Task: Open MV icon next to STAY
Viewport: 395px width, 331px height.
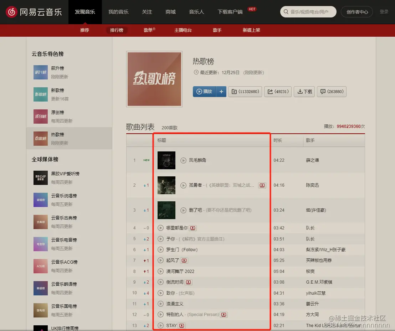Action: (x=181, y=325)
